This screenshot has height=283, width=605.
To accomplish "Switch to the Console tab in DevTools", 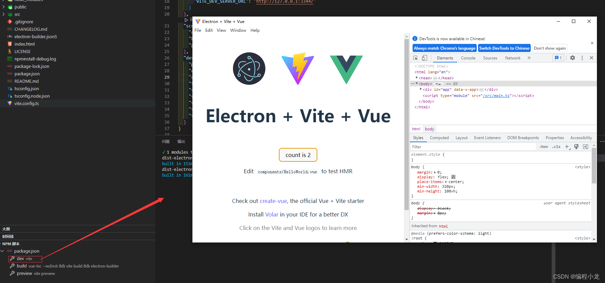I will click(468, 58).
